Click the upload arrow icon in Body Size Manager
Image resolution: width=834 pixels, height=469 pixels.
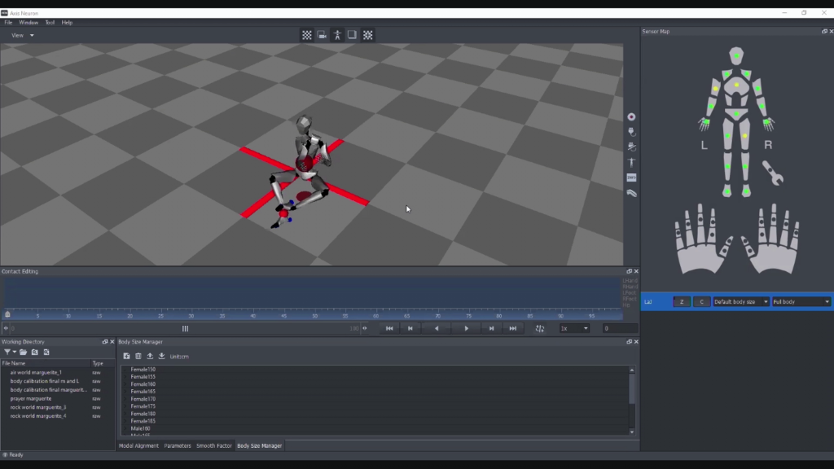[x=150, y=357]
